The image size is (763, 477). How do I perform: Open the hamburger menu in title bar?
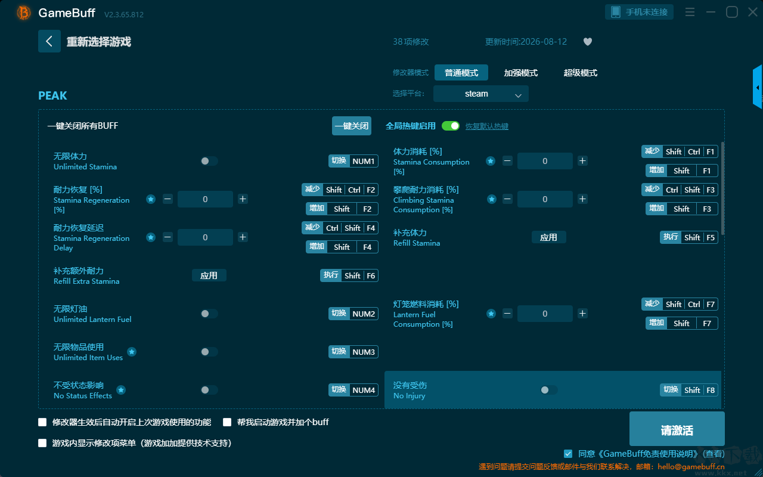690,12
